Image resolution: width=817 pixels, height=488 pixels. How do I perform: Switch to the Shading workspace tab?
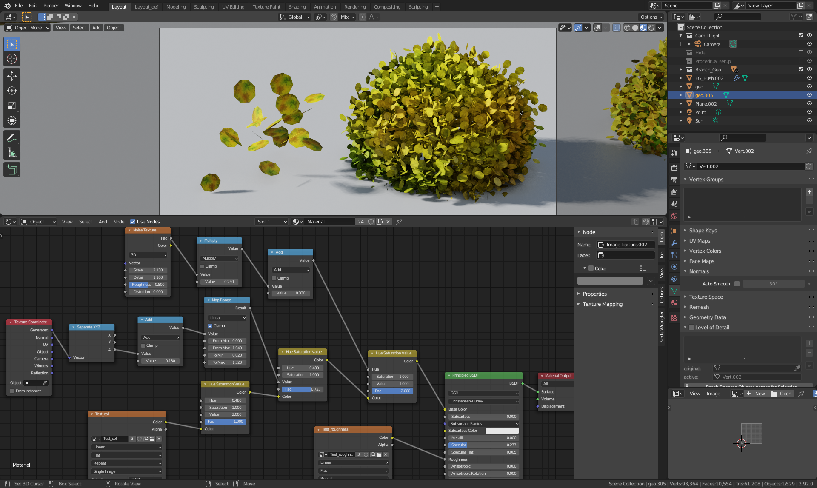click(297, 7)
